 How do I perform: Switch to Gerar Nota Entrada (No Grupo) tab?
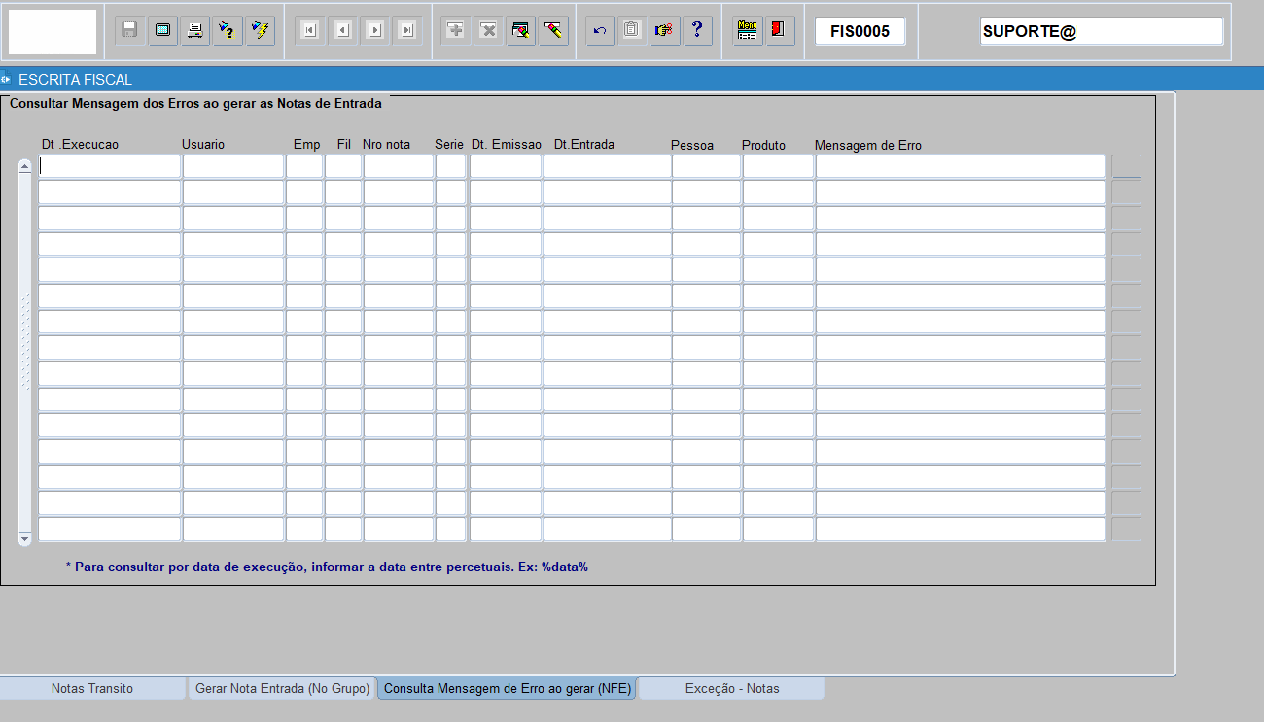(282, 688)
